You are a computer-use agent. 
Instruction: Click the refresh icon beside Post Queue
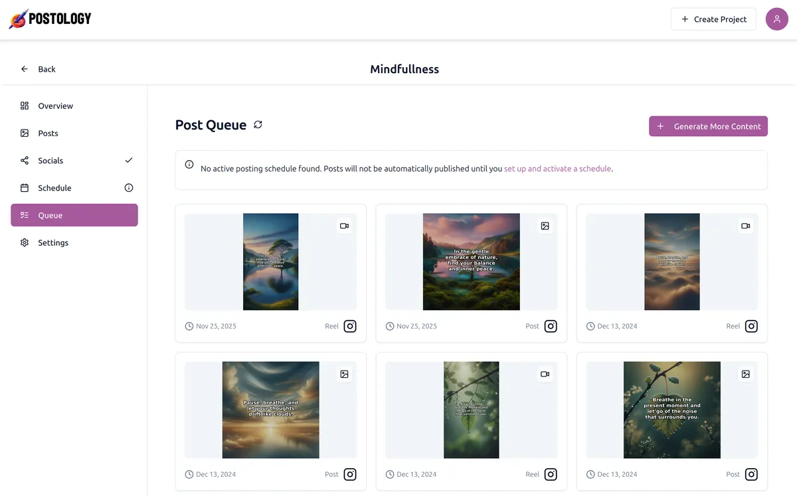click(x=258, y=125)
